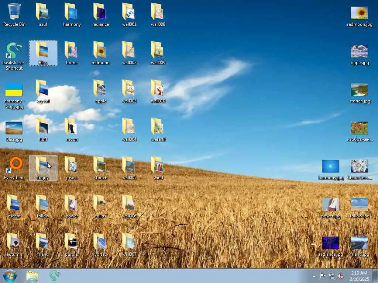Launch Basilisk browser from the taskbar

(x=55, y=276)
